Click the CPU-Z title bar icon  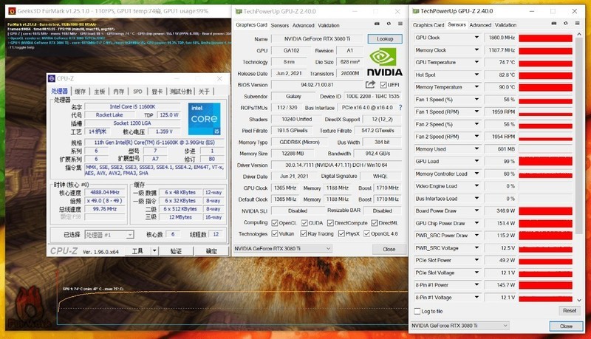click(52, 78)
